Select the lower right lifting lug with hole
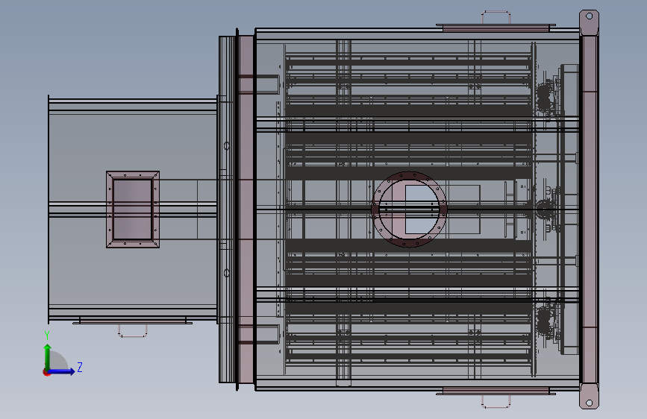 pyautogui.click(x=590, y=397)
